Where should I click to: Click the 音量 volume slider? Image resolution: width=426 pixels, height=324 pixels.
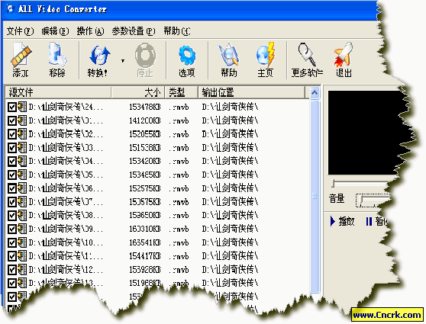coord(373,200)
